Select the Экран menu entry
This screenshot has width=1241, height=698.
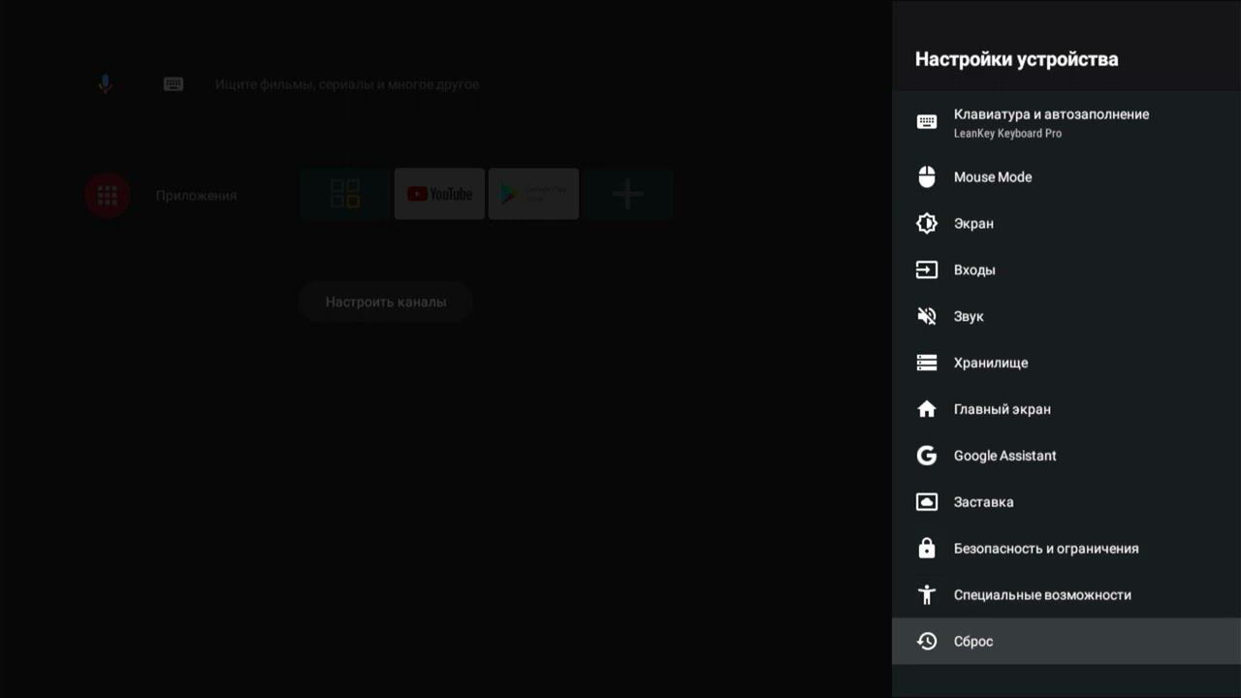pos(1066,223)
